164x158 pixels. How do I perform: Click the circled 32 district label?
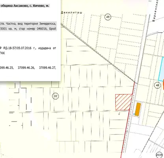pyautogui.click(x=56, y=96)
